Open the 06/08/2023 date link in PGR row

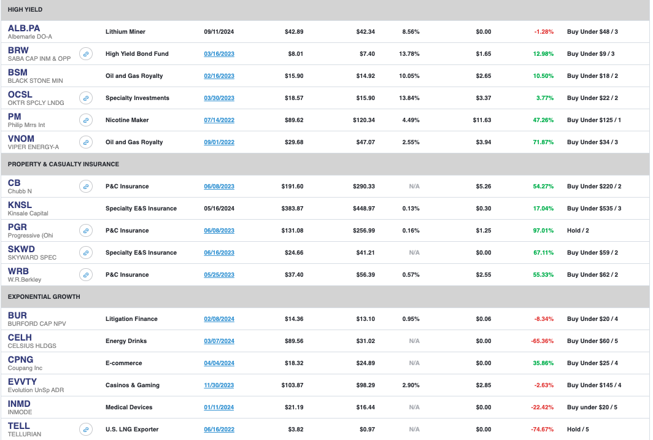pyautogui.click(x=219, y=230)
